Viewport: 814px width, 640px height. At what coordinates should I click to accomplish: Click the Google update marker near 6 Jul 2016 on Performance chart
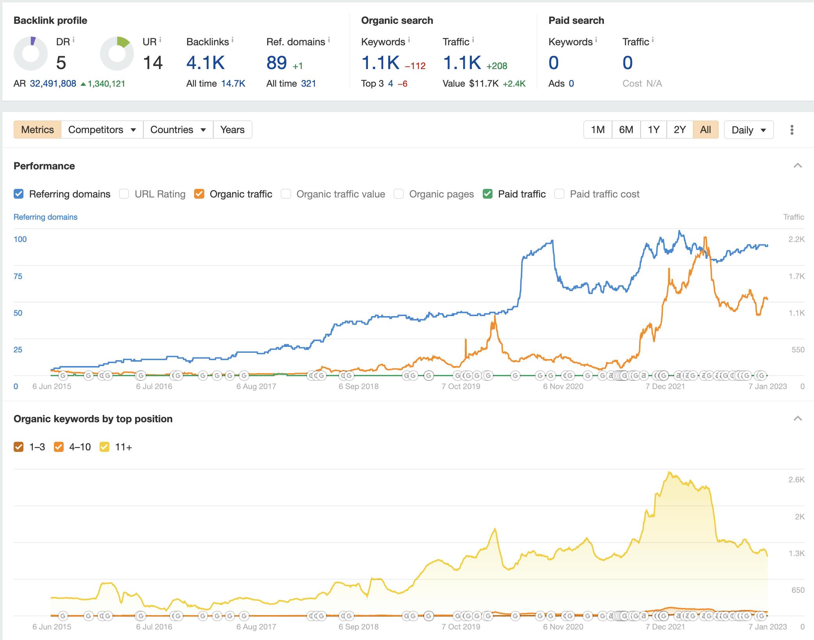pyautogui.click(x=140, y=375)
